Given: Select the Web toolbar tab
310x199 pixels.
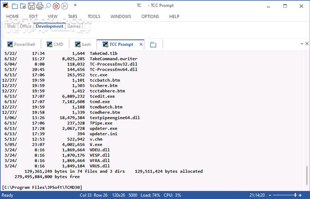Looking at the screenshot, I should (11, 26).
